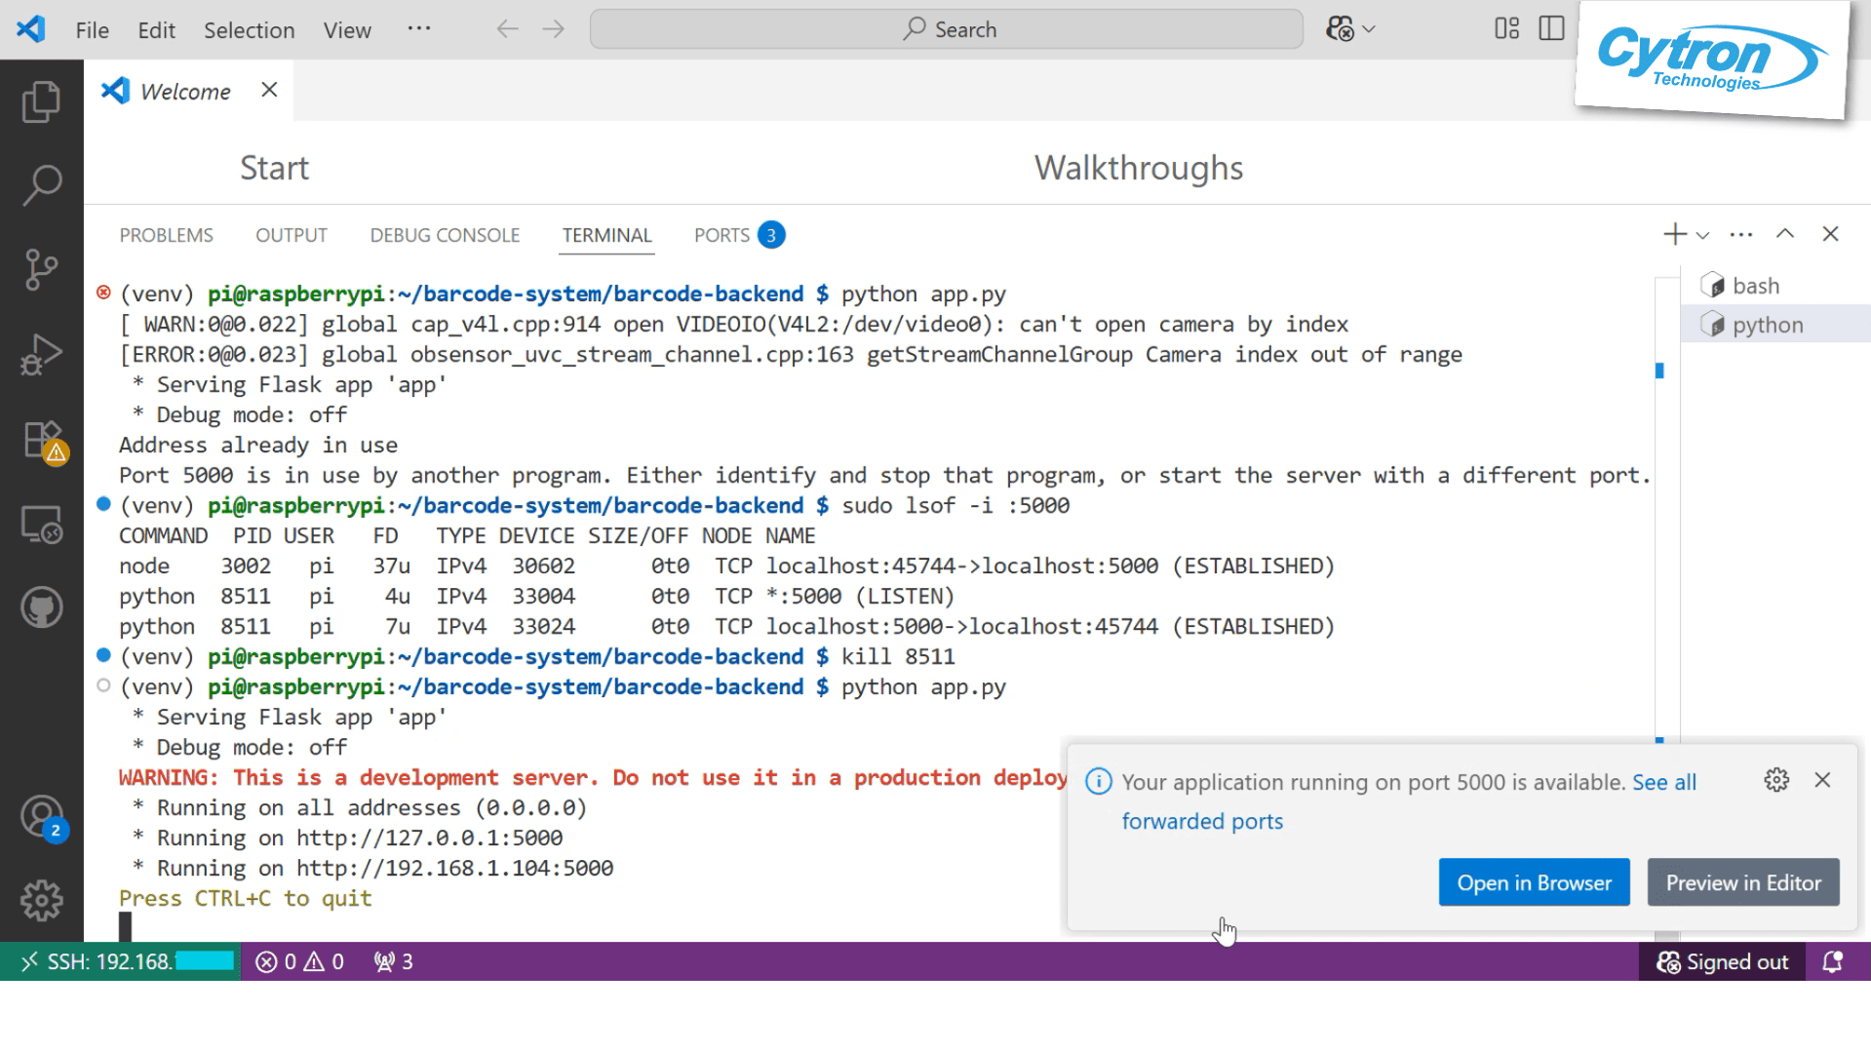Click the Open in Browser button
The width and height of the screenshot is (1871, 1052).
pyautogui.click(x=1534, y=881)
